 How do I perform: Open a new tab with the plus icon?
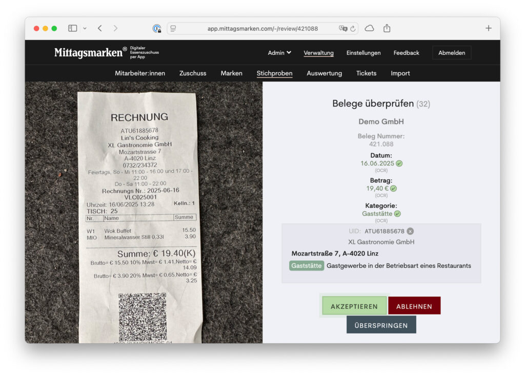tap(488, 28)
